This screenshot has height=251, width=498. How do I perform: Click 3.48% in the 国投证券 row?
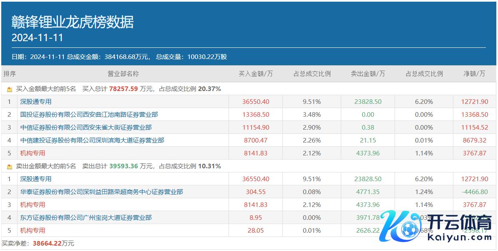pos(312,115)
